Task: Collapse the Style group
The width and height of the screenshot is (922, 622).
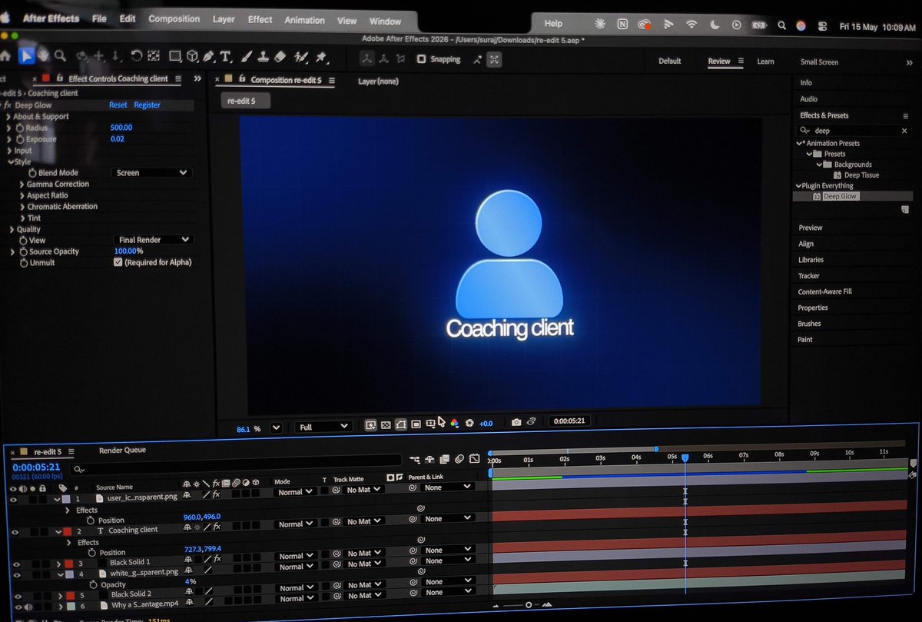Action: coord(11,162)
